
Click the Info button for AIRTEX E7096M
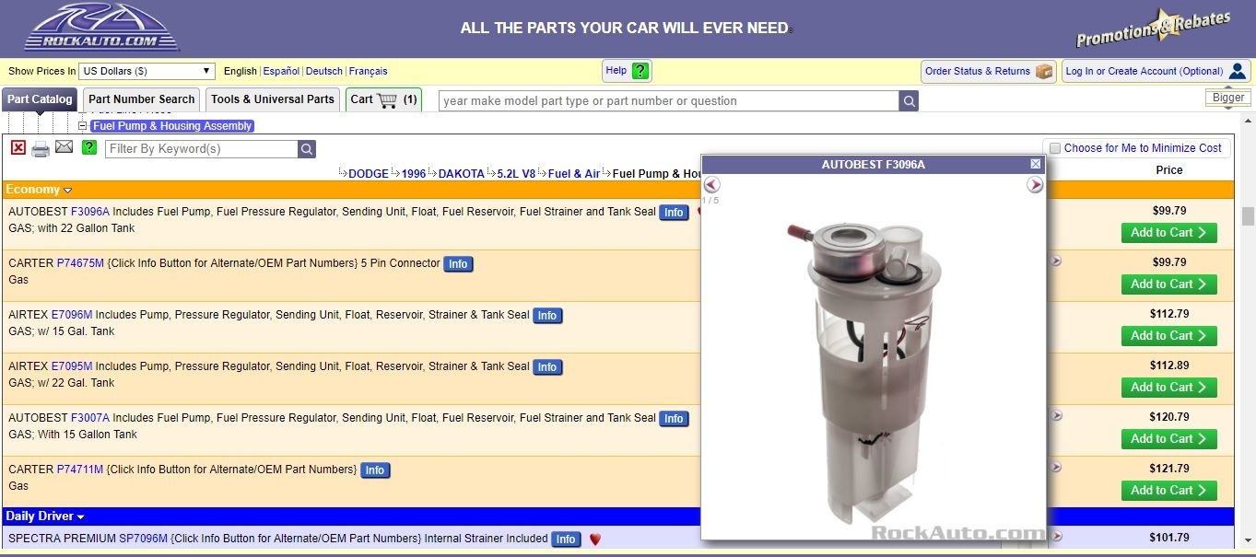click(547, 316)
